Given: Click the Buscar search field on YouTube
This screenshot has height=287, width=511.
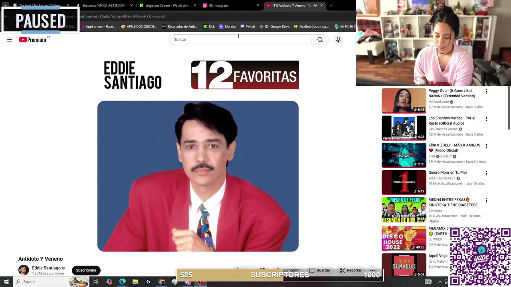Looking at the screenshot, I should (240, 39).
